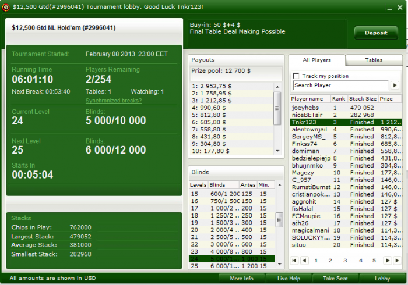Switch to the All Players tab
This screenshot has height=285, width=408.
pos(316,60)
